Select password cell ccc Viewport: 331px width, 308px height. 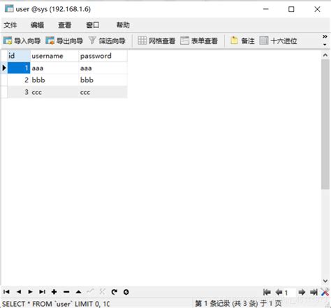coord(103,92)
